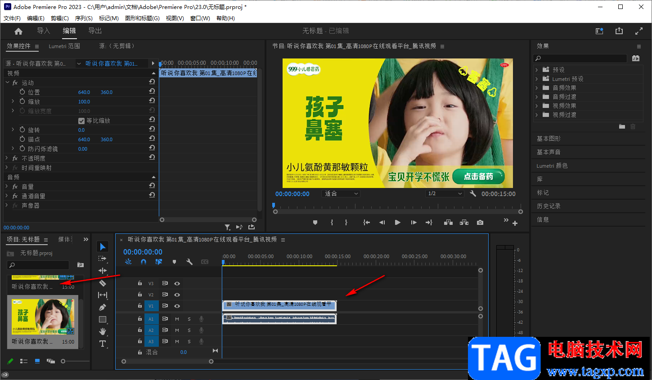Click project panel zoom slider
The image size is (652, 380).
[63, 361]
